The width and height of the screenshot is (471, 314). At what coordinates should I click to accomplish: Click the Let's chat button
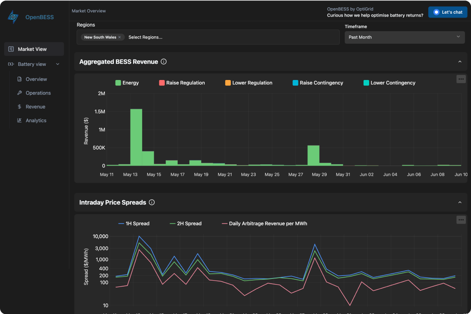(x=447, y=12)
